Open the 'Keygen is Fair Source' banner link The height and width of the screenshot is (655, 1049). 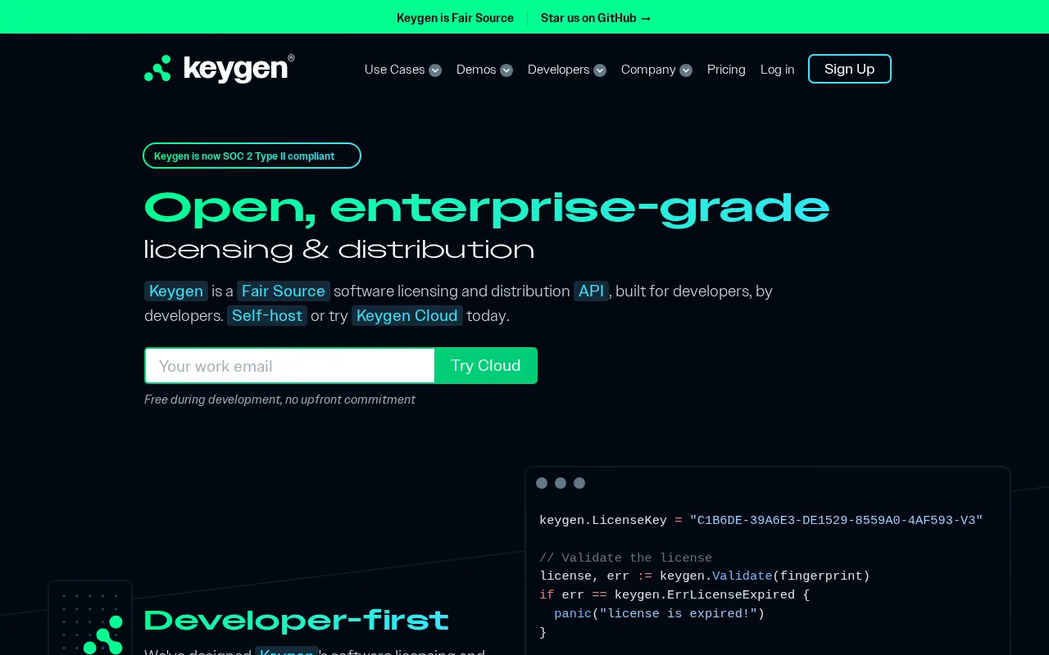455,18
